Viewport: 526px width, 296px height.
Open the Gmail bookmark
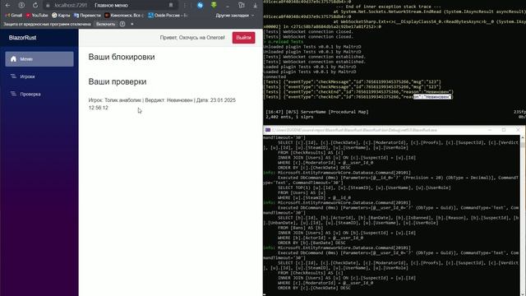click(14, 15)
